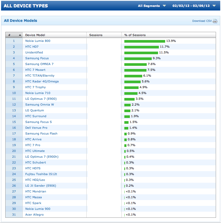Image resolution: width=221 pixels, height=223 pixels.
Task: Open Samsung OMNIA 7 device link
Action: coord(39,64)
